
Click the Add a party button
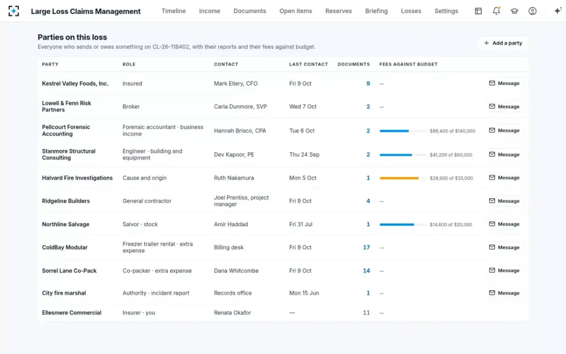pyautogui.click(x=503, y=43)
